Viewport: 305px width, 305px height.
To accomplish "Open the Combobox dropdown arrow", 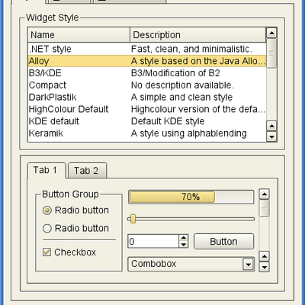I will [248, 265].
